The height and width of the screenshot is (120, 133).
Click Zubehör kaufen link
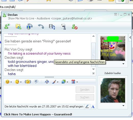pos(113,73)
